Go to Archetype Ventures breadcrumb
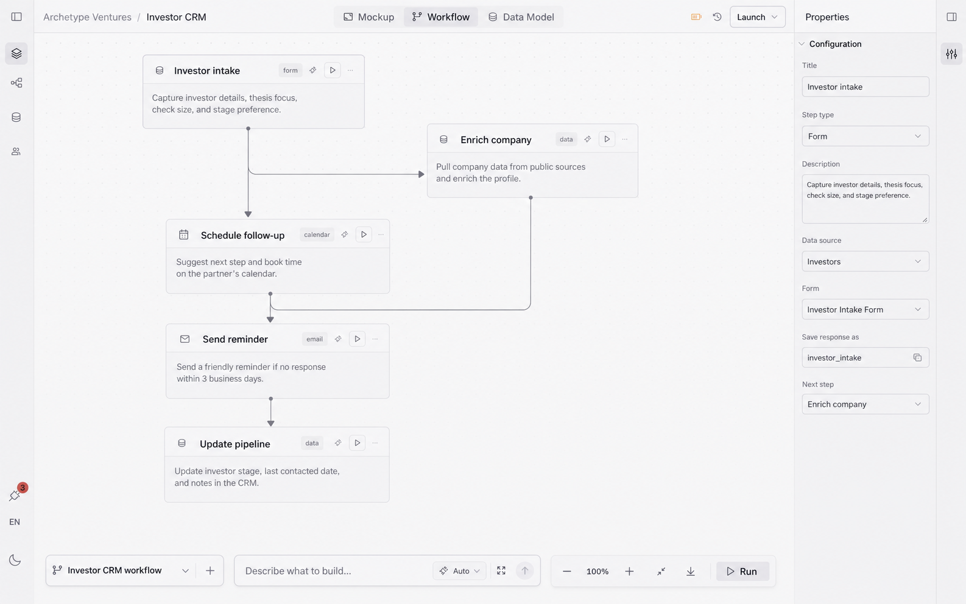 tap(87, 17)
